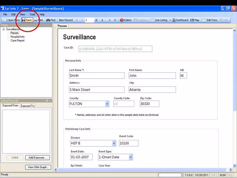Launch the Dashboard tool
This screenshot has width=237, height=178.
pyautogui.click(x=180, y=20)
